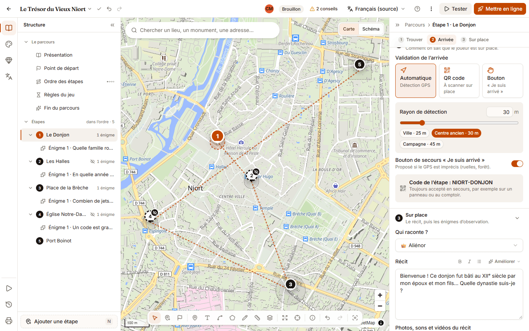The height and width of the screenshot is (331, 529).
Task: Click the Mettre en ligne button
Action: (x=500, y=9)
